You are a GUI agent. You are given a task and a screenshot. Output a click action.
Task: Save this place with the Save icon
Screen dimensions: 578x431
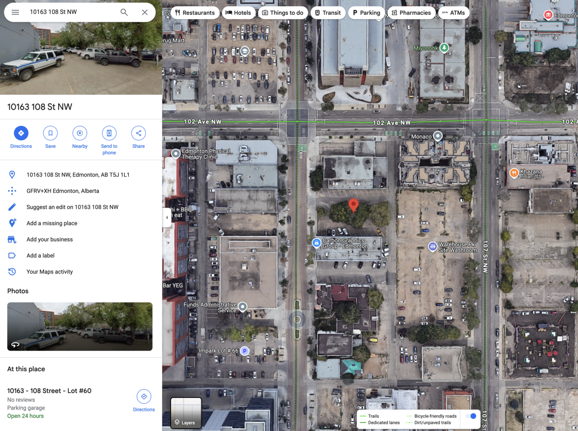[51, 133]
